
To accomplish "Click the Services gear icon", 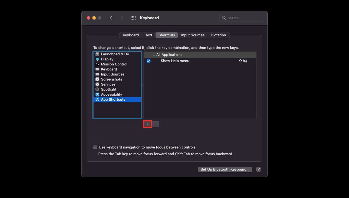I will tap(97, 84).
